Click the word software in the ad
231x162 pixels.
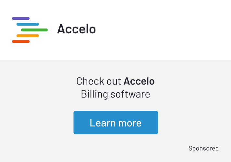pos(130,94)
